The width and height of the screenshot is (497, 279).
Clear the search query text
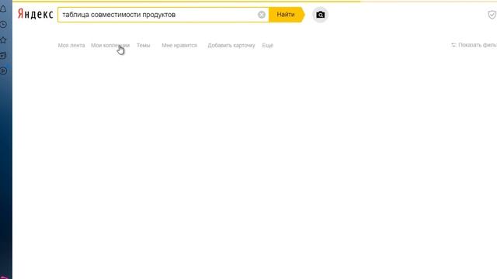click(x=262, y=15)
